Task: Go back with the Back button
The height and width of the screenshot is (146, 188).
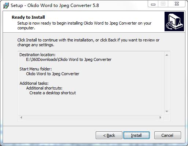Action: 109,135
